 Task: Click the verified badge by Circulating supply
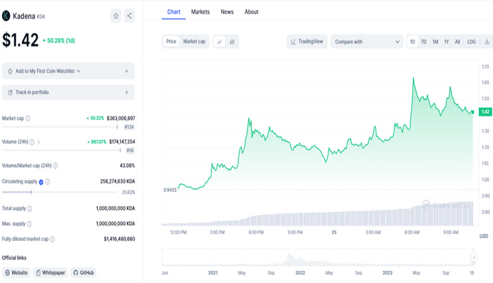pos(41,181)
